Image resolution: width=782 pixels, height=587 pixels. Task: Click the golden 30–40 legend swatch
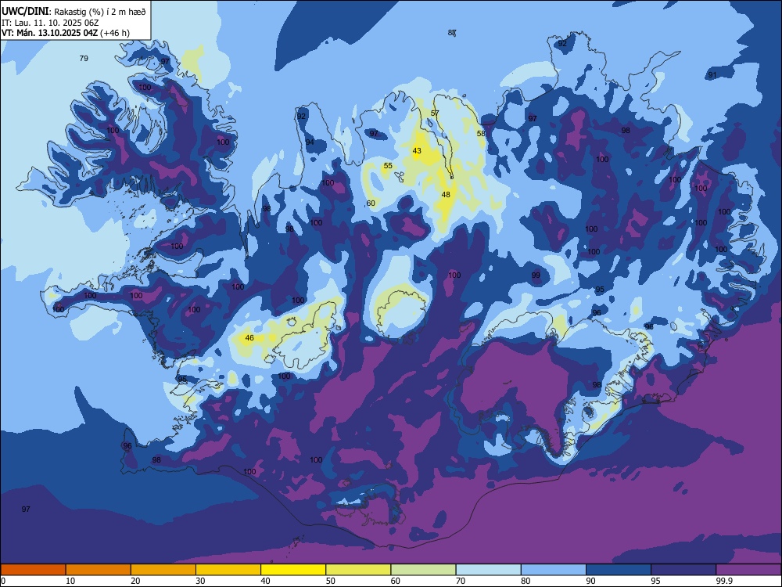click(x=228, y=570)
